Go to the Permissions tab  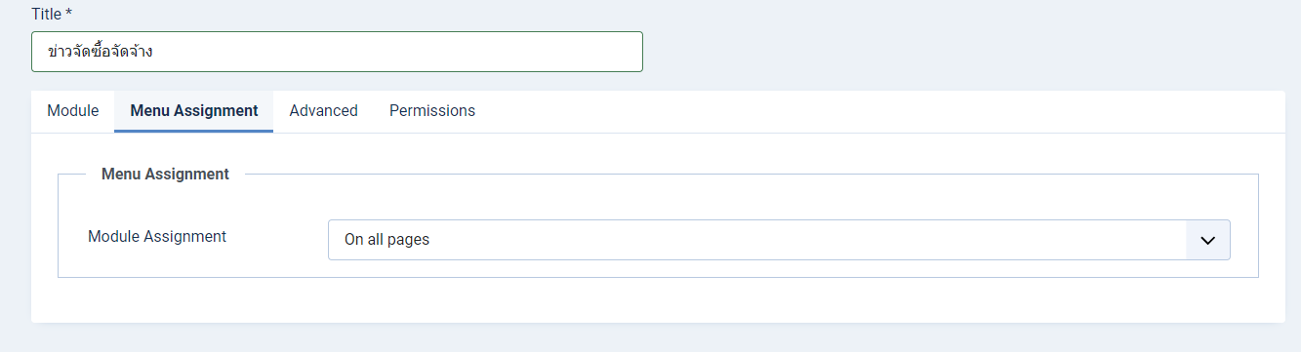click(432, 111)
